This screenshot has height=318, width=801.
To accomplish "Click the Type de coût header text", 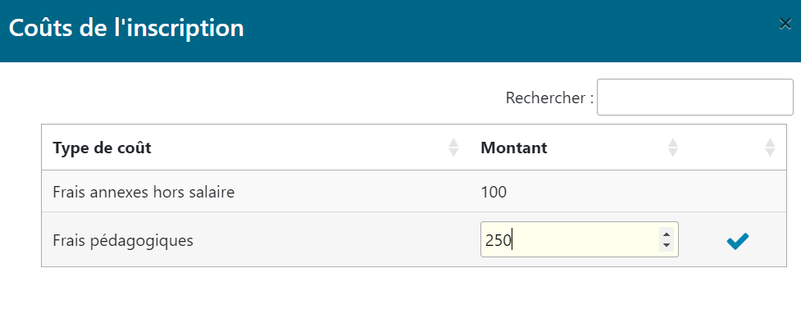I will pyautogui.click(x=102, y=148).
